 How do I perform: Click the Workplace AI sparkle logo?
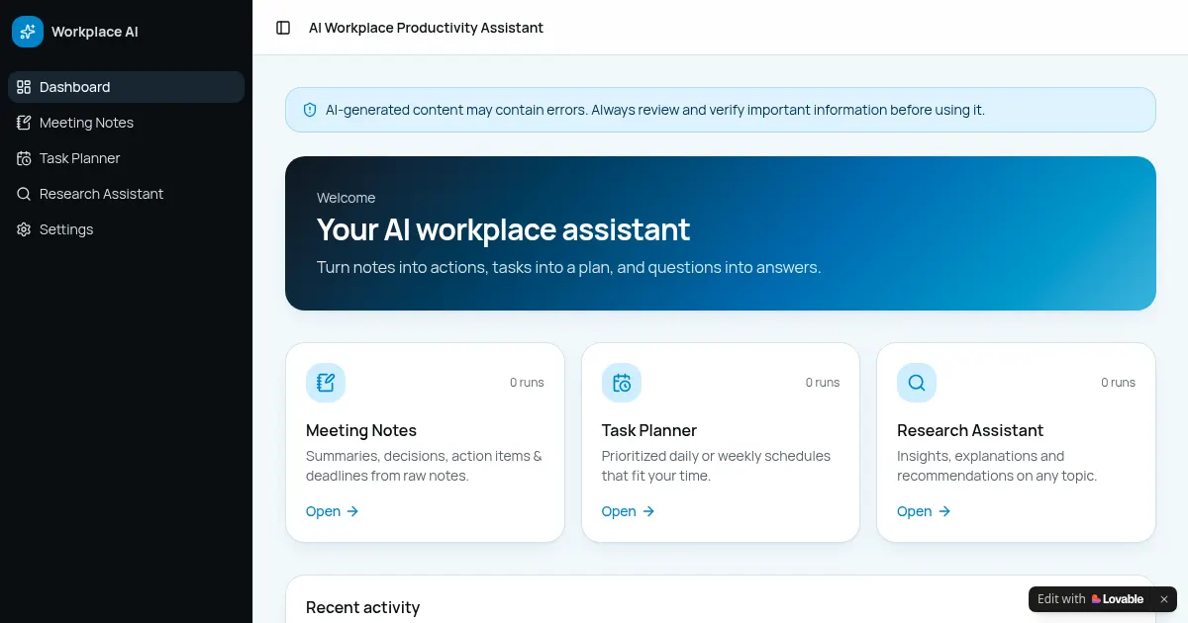pyautogui.click(x=28, y=32)
